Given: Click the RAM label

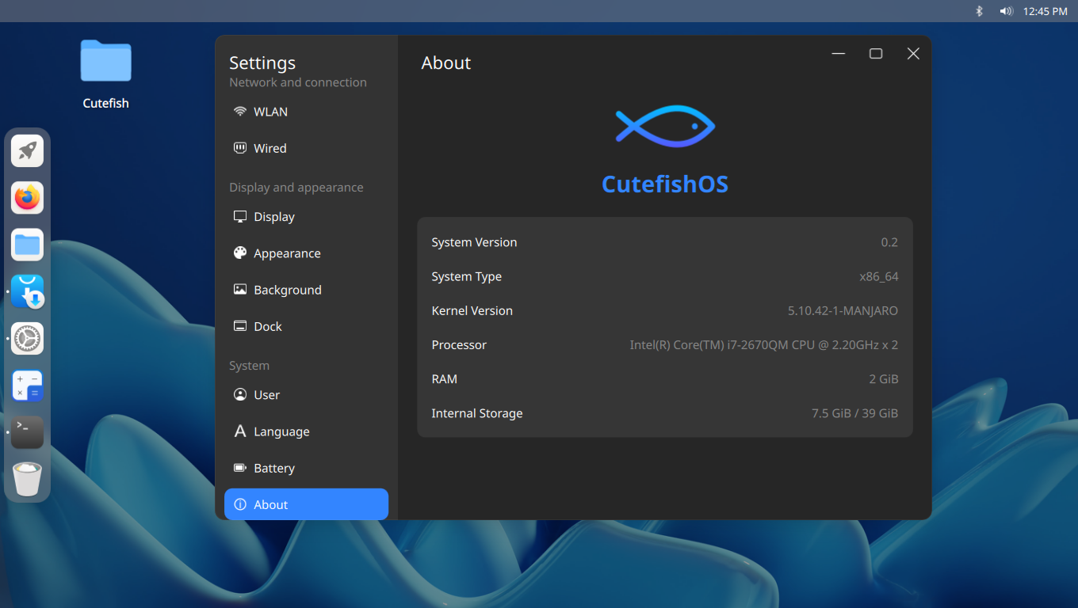Looking at the screenshot, I should point(444,379).
